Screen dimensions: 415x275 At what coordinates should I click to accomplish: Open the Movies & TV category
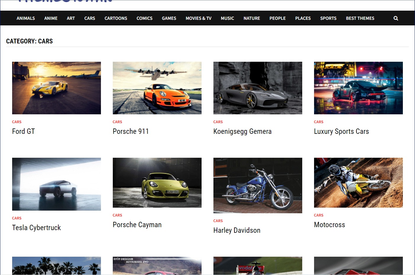coord(199,18)
